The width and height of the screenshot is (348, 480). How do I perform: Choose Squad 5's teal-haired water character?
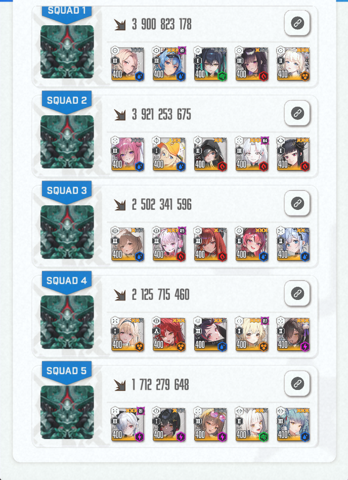293,424
